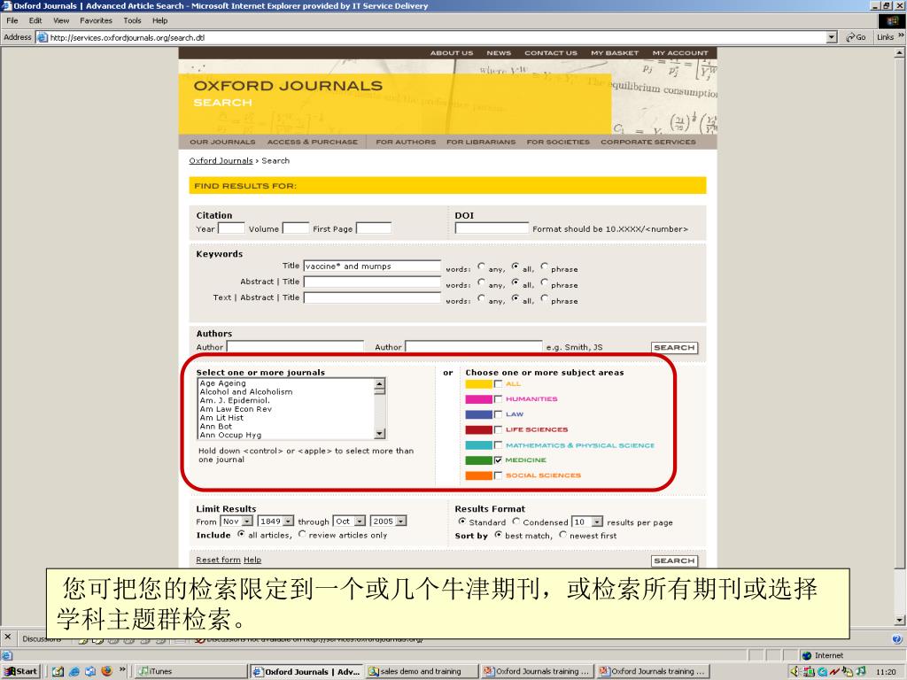Open ACCESS & PURCHASE navigation tab
907x680 pixels.
tap(313, 142)
